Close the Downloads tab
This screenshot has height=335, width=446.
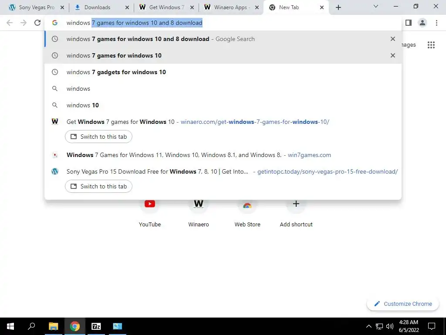click(127, 7)
